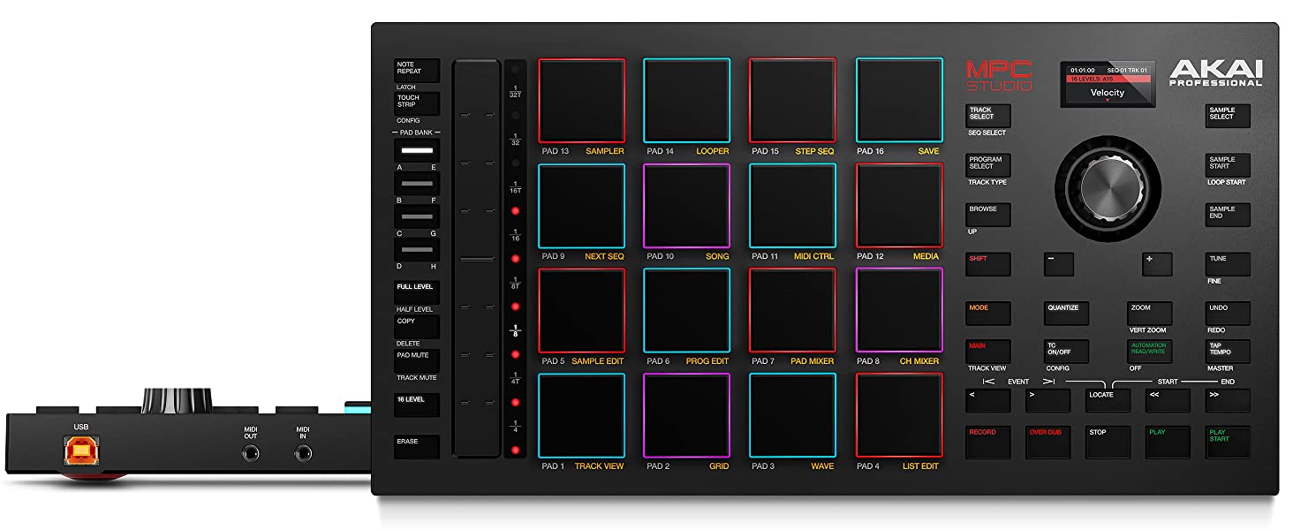Screen dimensions: 1293x530
Task: Select Pad Bank B/F button
Action: 416,184
